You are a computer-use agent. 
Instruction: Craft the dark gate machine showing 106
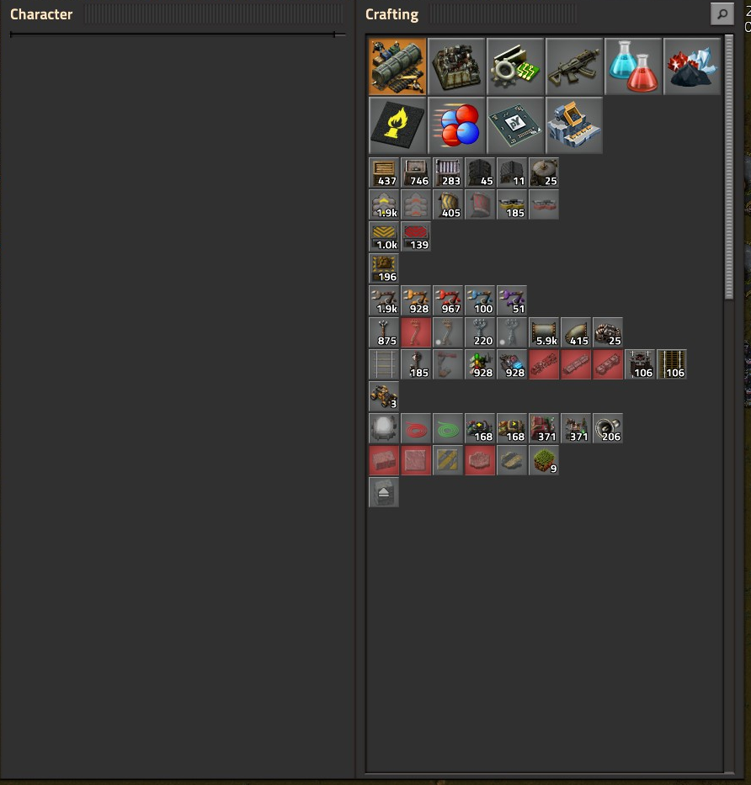point(640,364)
